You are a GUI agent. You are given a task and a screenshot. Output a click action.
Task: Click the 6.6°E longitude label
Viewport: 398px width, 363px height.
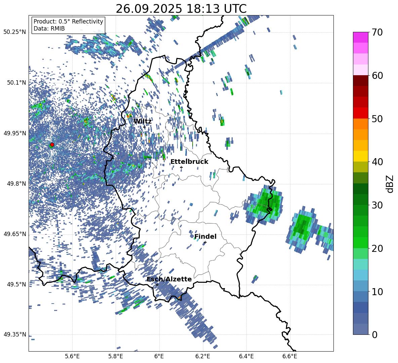point(290,357)
